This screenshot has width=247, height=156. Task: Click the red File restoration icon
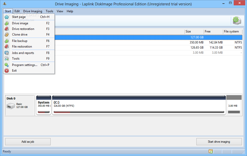pos(7,47)
